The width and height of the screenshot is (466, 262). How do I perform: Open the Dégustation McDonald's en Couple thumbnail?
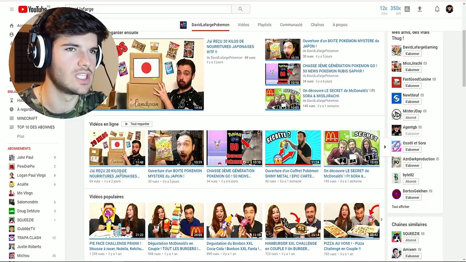point(176,221)
